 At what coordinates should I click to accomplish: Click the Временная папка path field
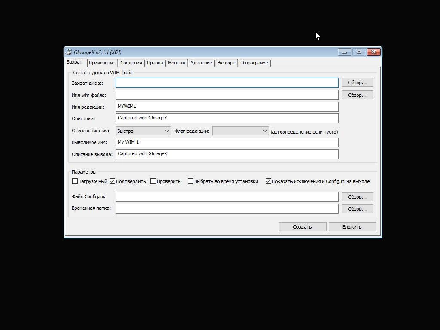[x=227, y=208]
